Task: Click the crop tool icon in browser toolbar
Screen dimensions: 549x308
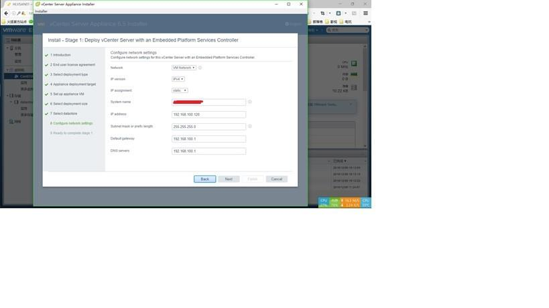Action: click(x=322, y=13)
